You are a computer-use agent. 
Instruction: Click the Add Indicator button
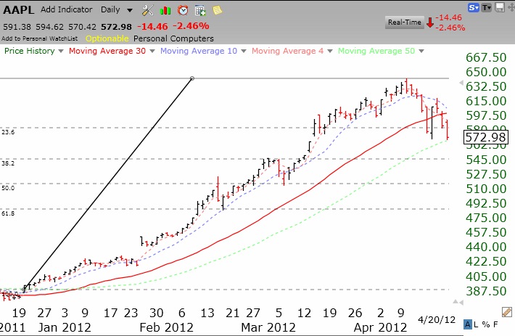(66, 9)
